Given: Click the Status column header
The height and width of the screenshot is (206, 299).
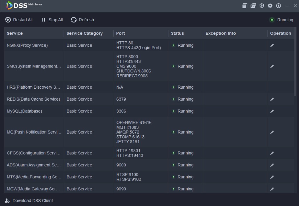Looking at the screenshot, I should tap(177, 33).
